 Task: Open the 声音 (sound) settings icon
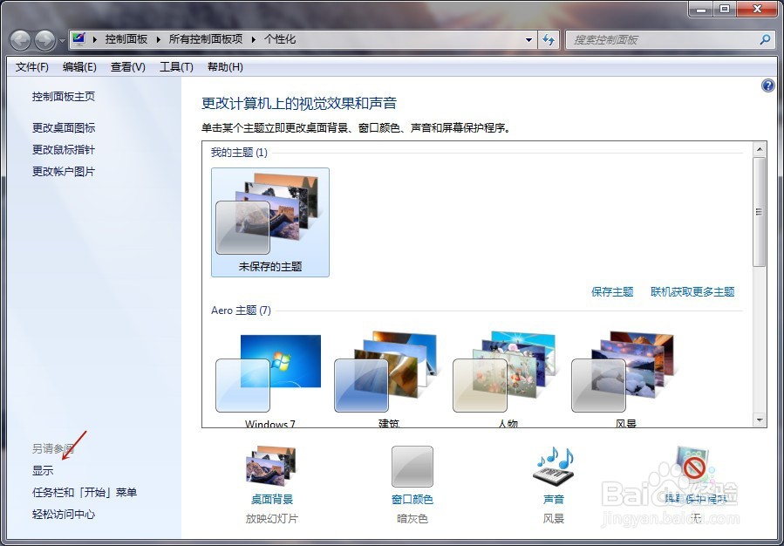pyautogui.click(x=553, y=467)
